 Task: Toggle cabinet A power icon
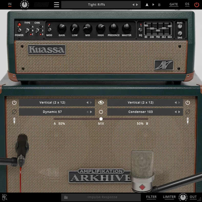tap(14, 103)
